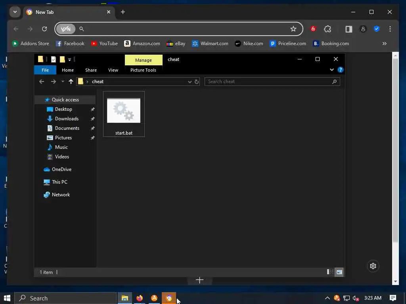Close the New Tab tab
Screen dimensions: 406x304
pos(109,12)
